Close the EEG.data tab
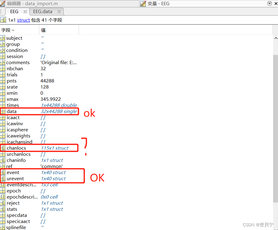 tap(59, 12)
